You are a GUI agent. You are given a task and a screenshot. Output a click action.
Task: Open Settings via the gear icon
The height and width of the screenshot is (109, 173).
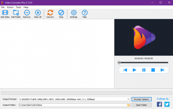click(74, 12)
